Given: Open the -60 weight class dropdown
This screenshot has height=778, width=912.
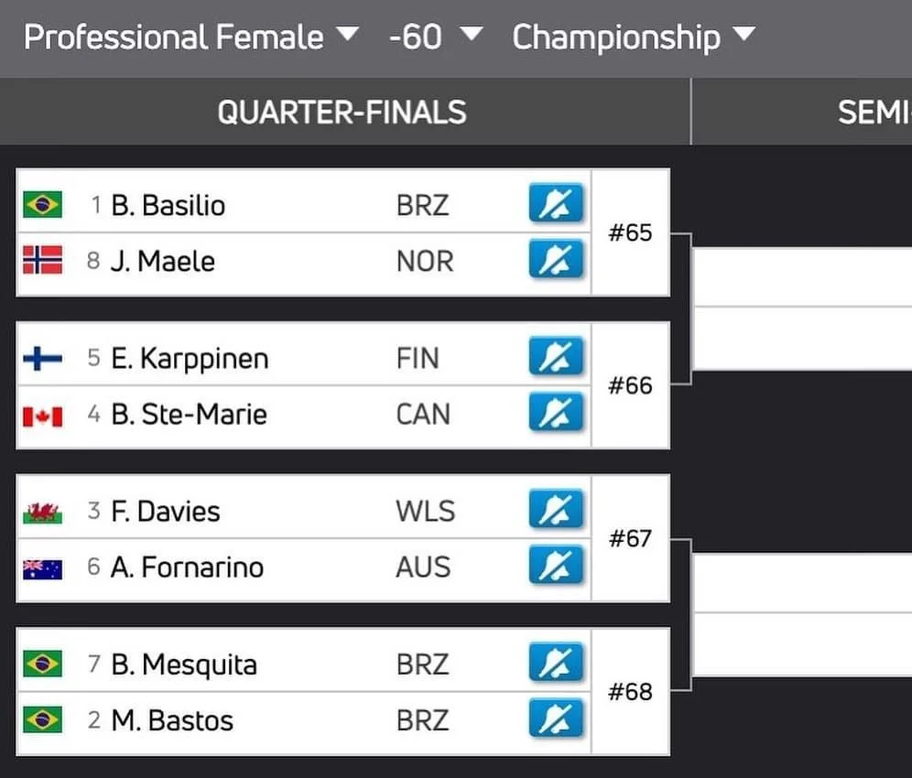Looking at the screenshot, I should click(x=434, y=38).
